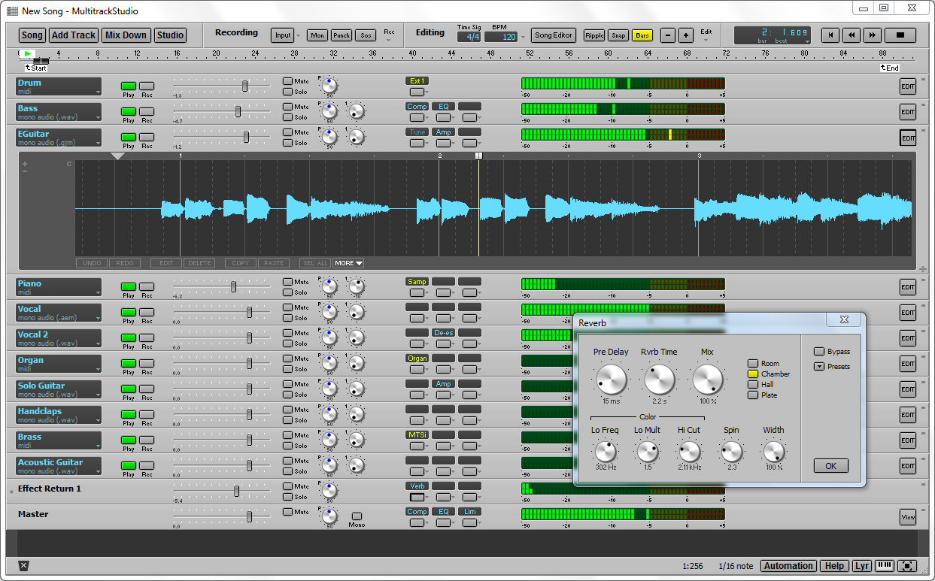
Task: Toggle Snap in the Editing toolbar
Action: click(617, 35)
